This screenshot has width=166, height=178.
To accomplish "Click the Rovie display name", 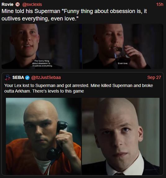I will click(x=7, y=4).
